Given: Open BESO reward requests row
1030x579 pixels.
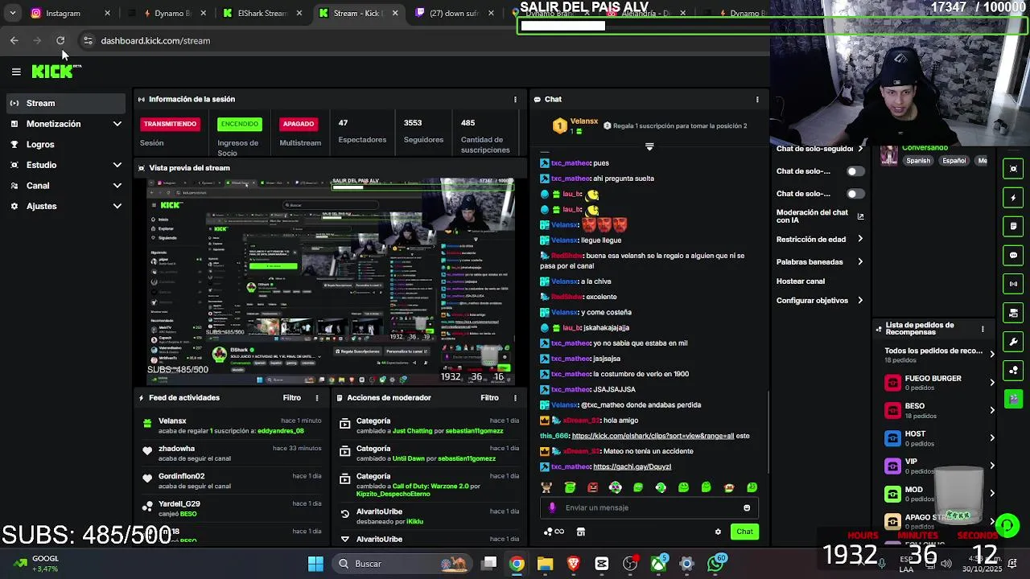Looking at the screenshot, I should 939,410.
